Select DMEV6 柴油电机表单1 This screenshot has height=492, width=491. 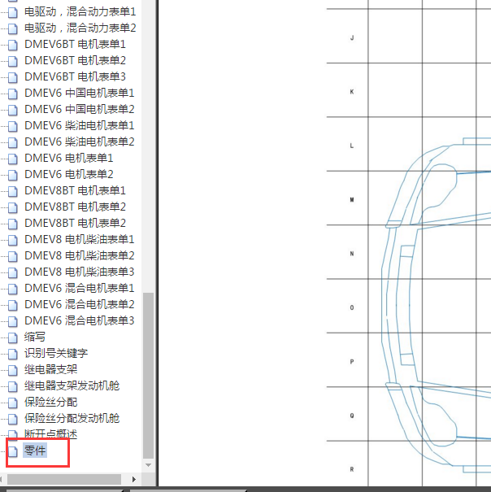79,125
